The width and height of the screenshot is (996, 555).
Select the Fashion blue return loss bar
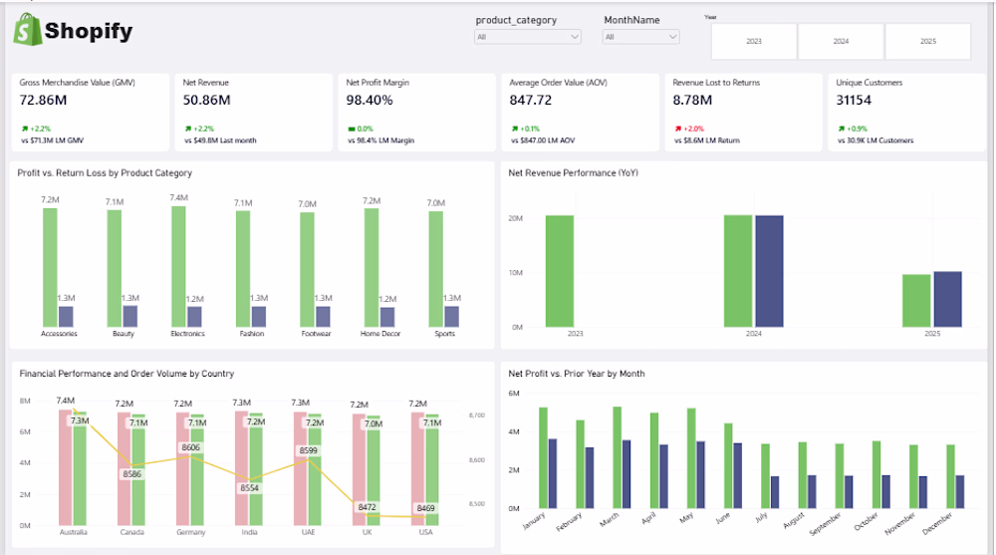coord(259,317)
